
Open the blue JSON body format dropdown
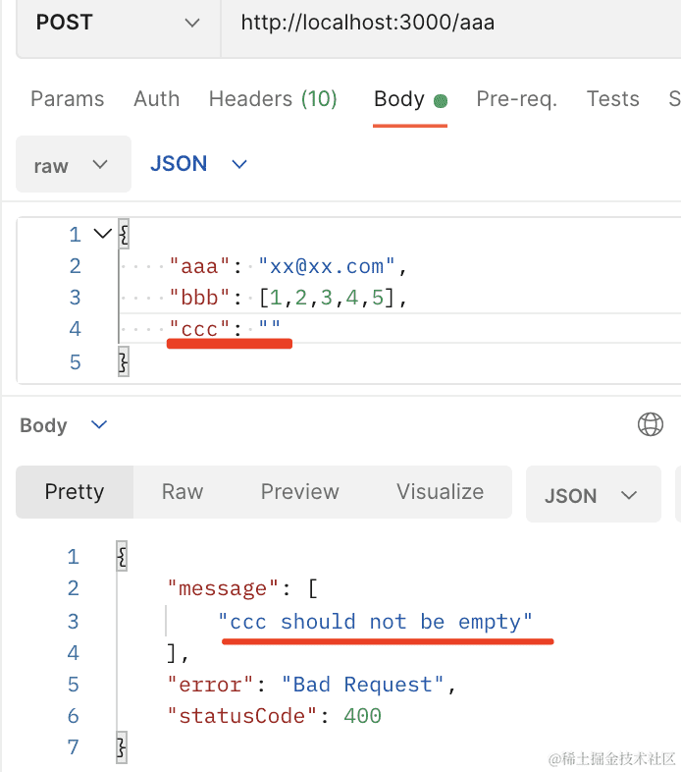198,164
